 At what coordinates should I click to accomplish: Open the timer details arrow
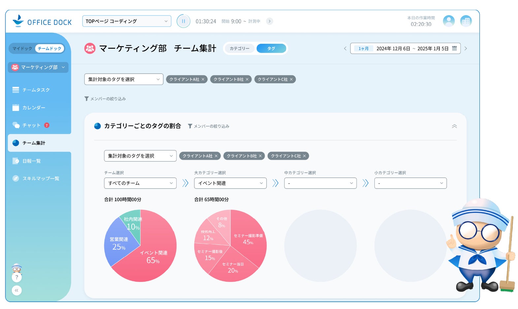(270, 21)
